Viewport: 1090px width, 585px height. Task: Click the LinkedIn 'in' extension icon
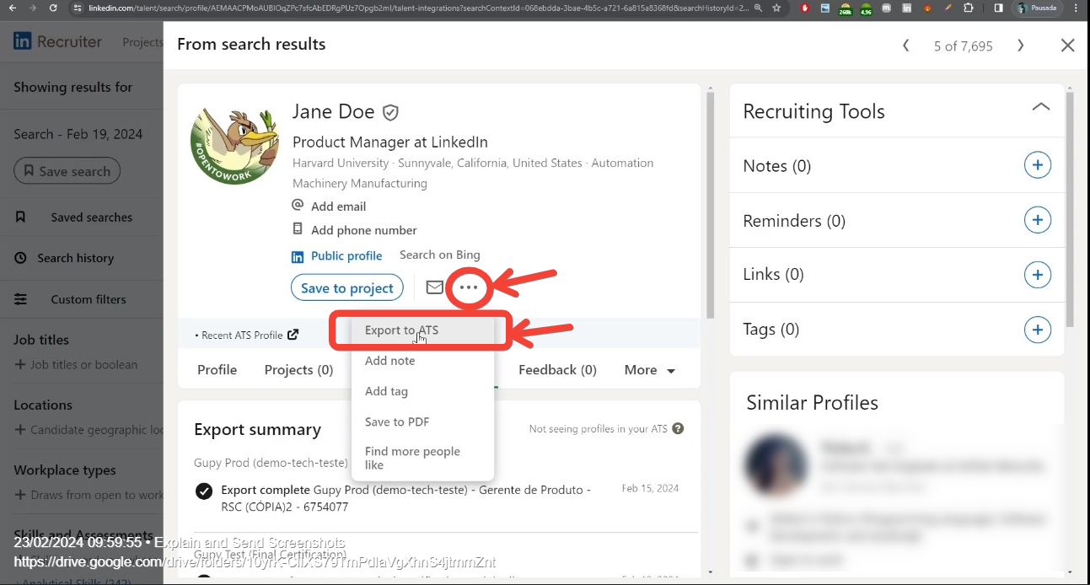906,8
